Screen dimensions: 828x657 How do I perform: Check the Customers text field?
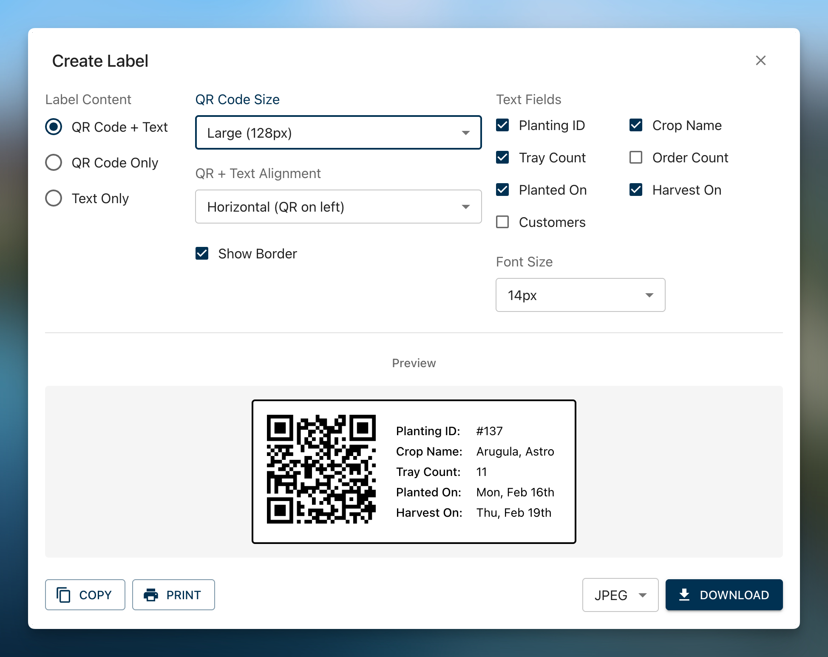502,222
